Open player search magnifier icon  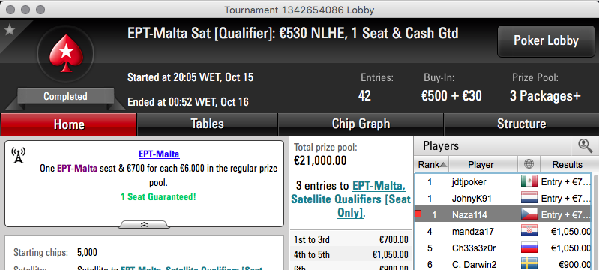click(585, 145)
